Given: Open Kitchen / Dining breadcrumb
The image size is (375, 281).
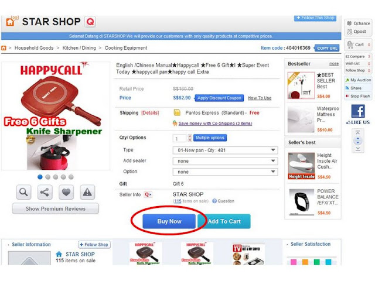Looking at the screenshot, I should 79,48.
